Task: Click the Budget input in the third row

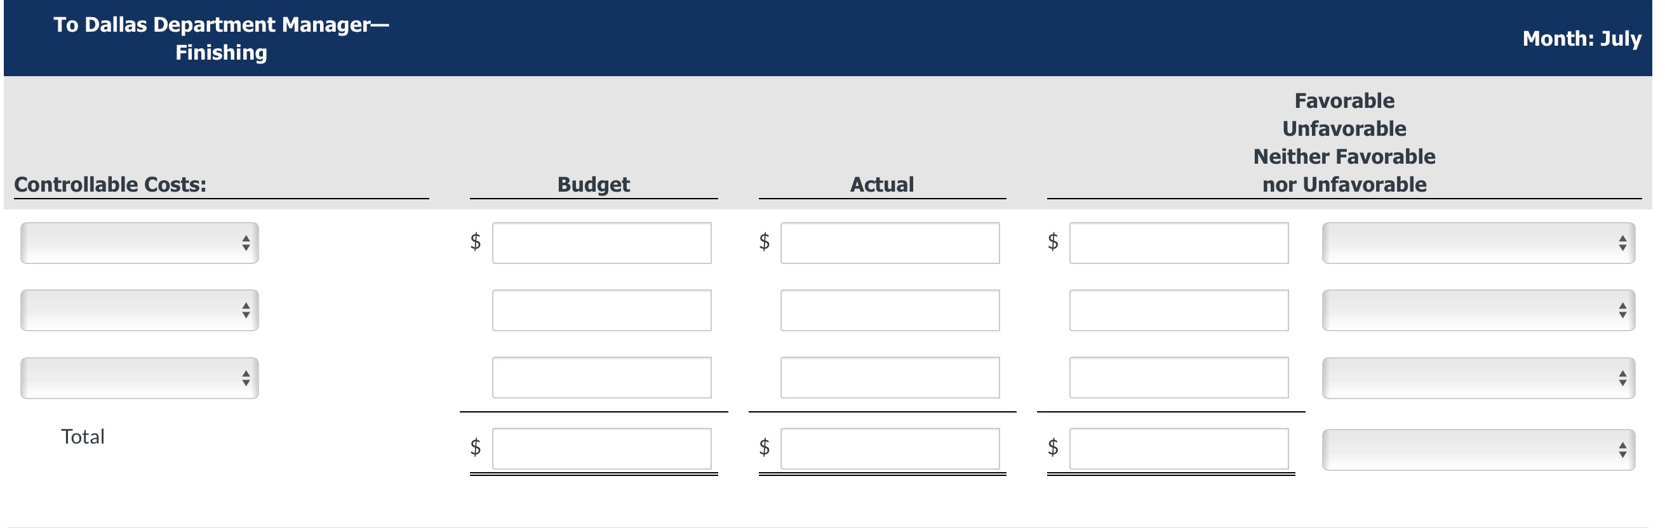Action: [x=601, y=378]
